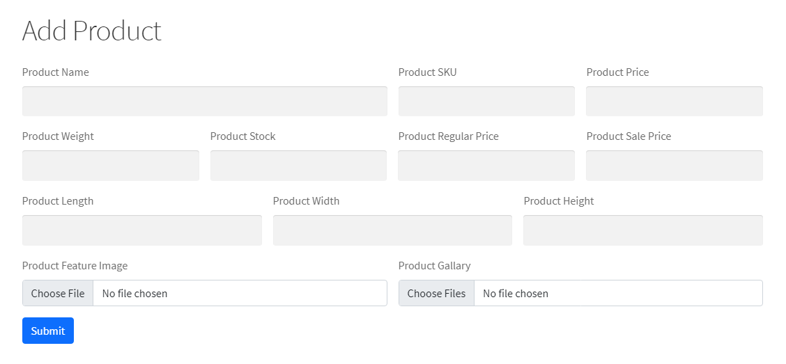Screen dimensions: 786x364
Task: Click the "Product Gallary" label text
Action: 434,266
